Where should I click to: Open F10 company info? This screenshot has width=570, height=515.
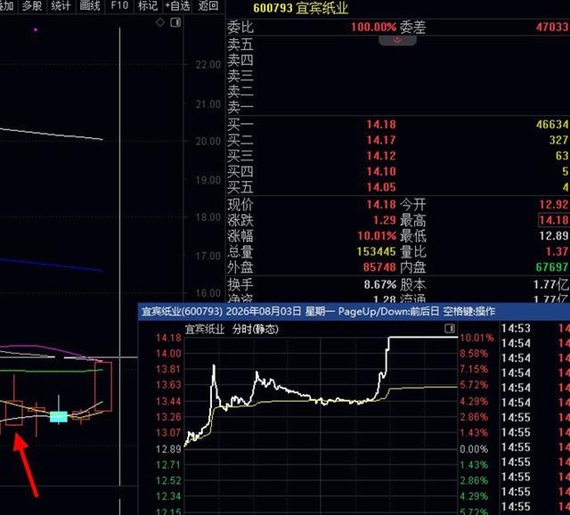(x=119, y=6)
